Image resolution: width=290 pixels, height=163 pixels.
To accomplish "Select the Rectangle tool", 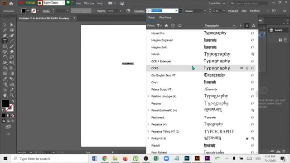I will (x=5, y=46).
